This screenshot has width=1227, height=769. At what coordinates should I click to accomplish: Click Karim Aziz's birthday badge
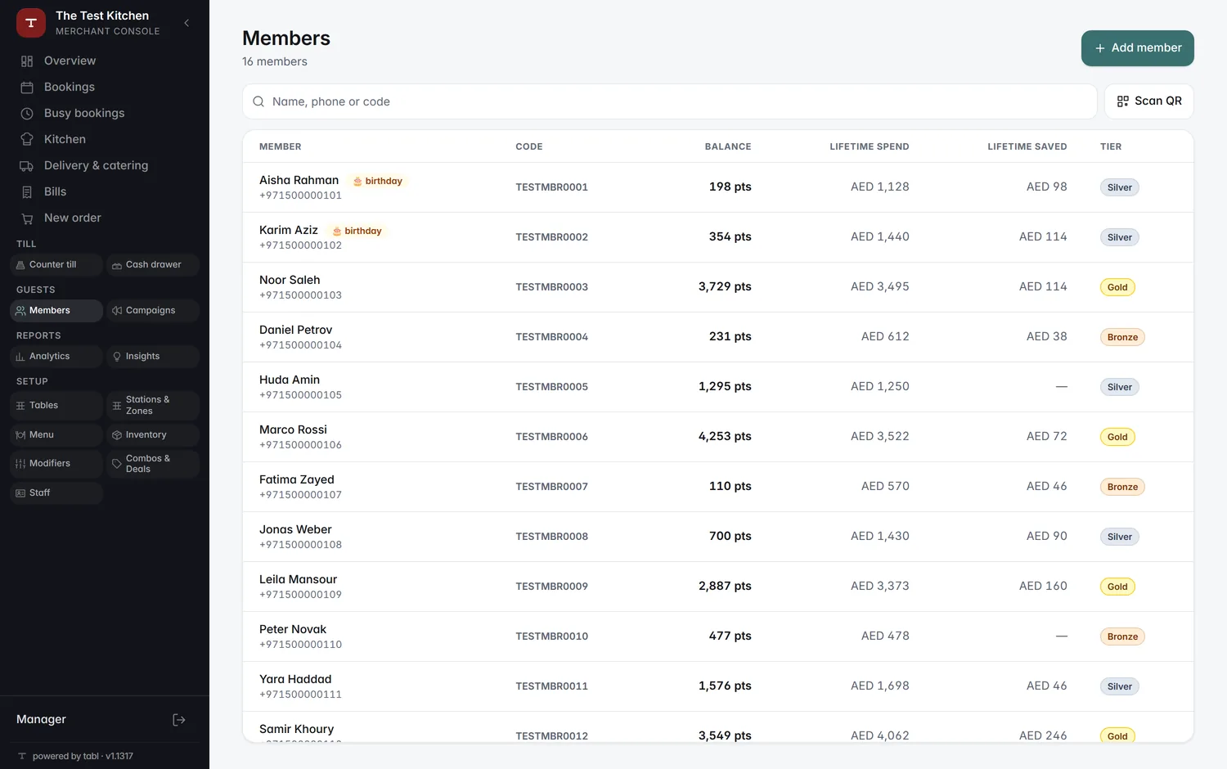(x=357, y=231)
